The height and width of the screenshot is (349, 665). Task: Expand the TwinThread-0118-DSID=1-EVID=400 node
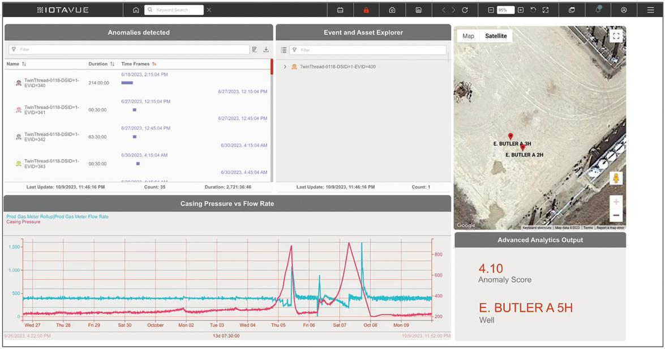pyautogui.click(x=285, y=67)
